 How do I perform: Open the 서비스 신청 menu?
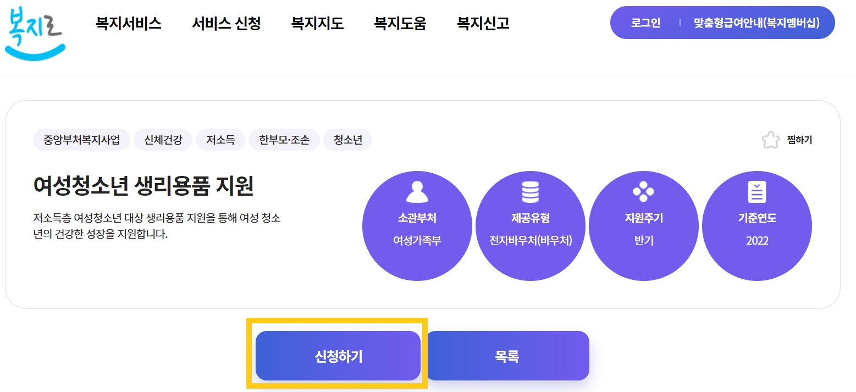pos(226,24)
